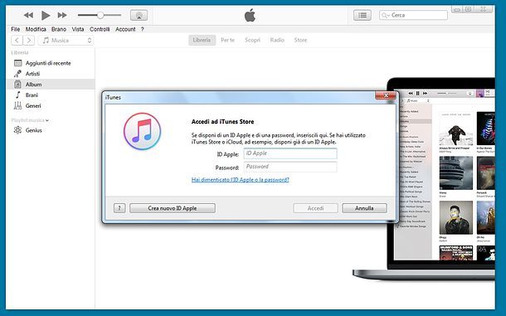This screenshot has height=316, width=506.
Task: Click the pause button on the laptop screen
Action: (417, 93)
